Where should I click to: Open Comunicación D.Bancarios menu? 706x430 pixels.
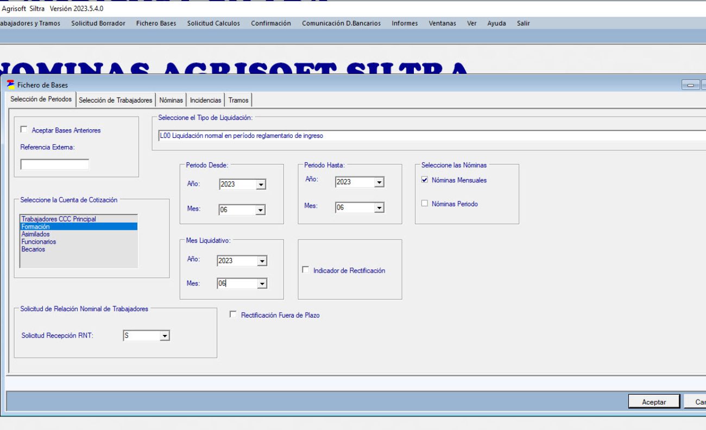(341, 23)
